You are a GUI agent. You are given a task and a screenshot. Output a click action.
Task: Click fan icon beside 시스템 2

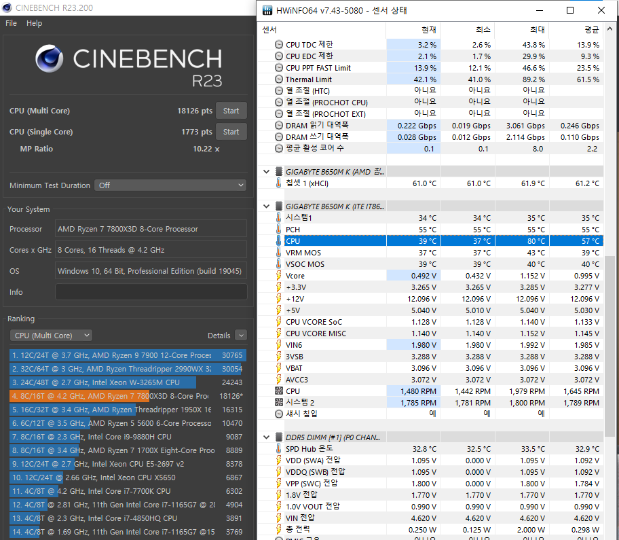(279, 403)
